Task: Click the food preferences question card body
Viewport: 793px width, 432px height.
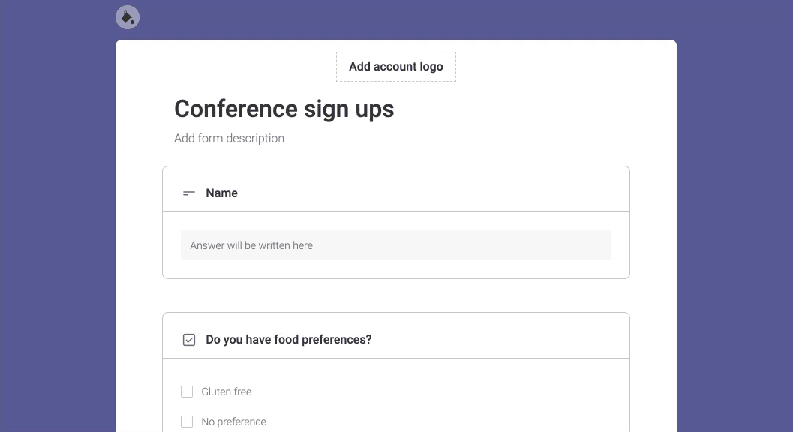Action: point(396,395)
